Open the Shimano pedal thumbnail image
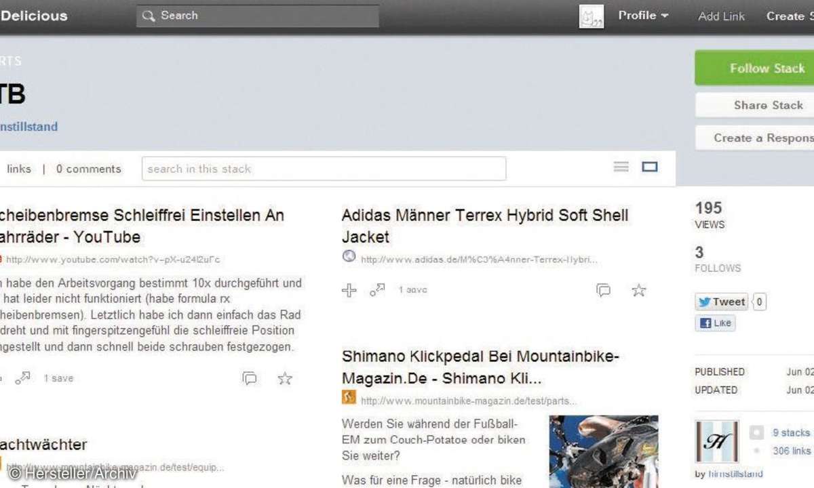The height and width of the screenshot is (488, 814). [x=603, y=451]
